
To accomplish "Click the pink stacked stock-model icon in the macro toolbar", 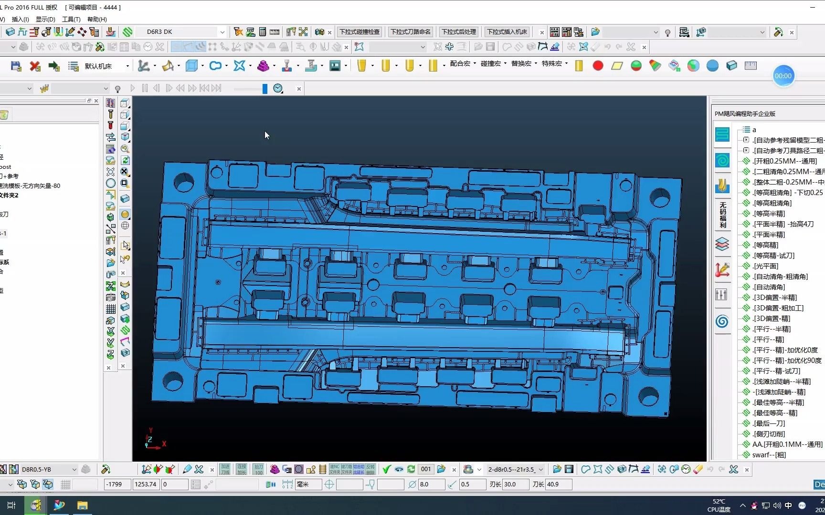I will [x=263, y=66].
